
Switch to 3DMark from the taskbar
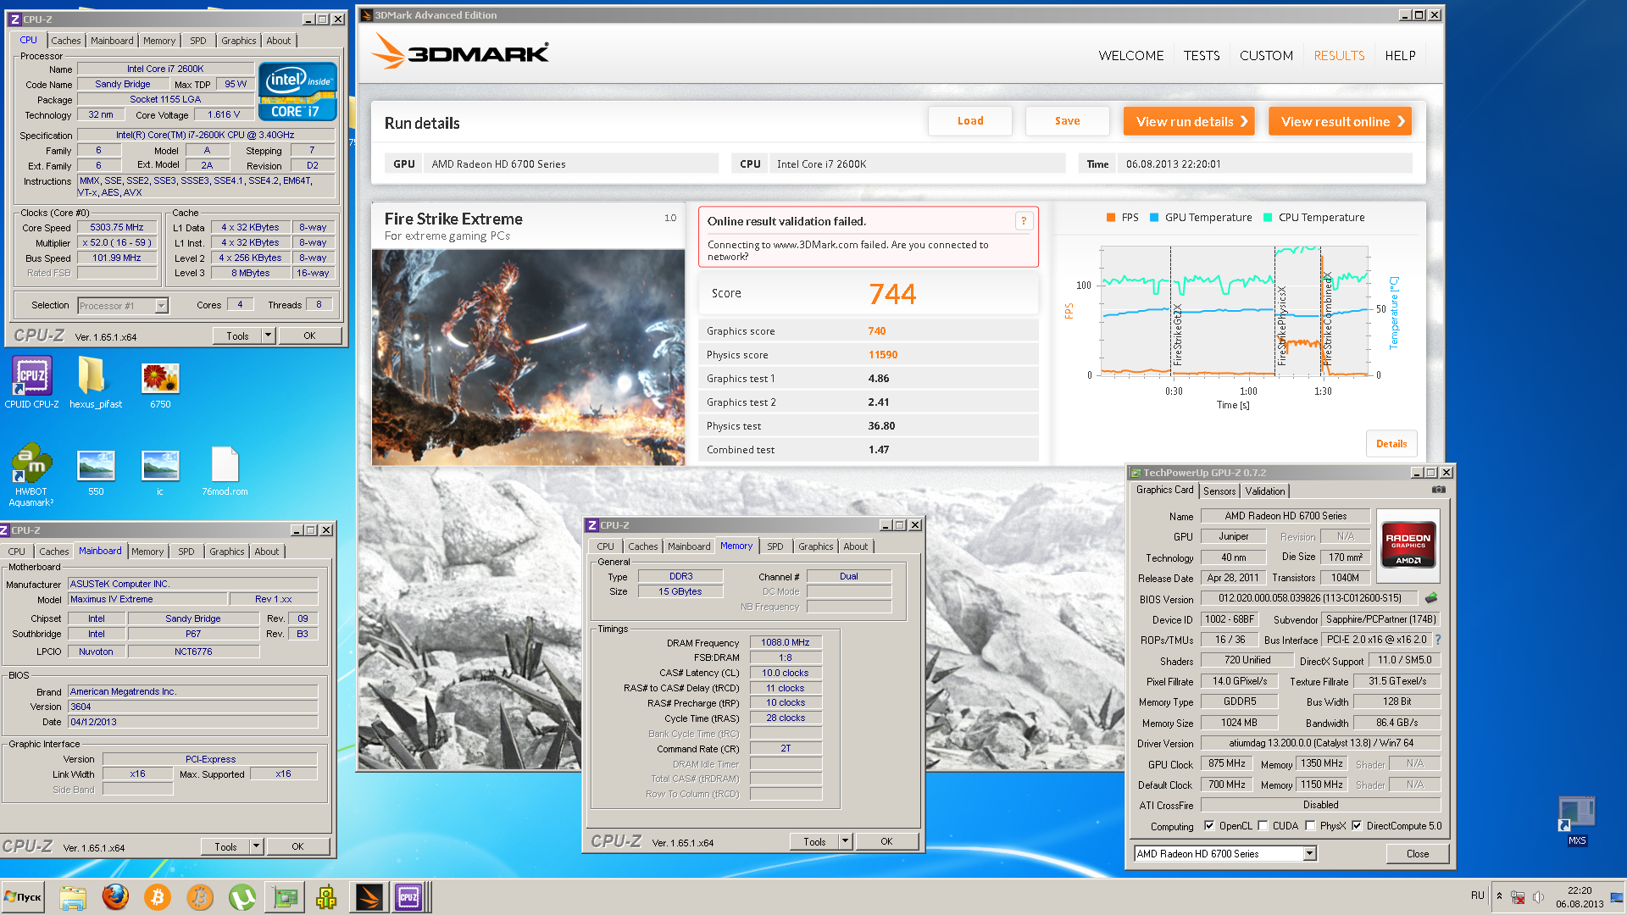pyautogui.click(x=369, y=897)
